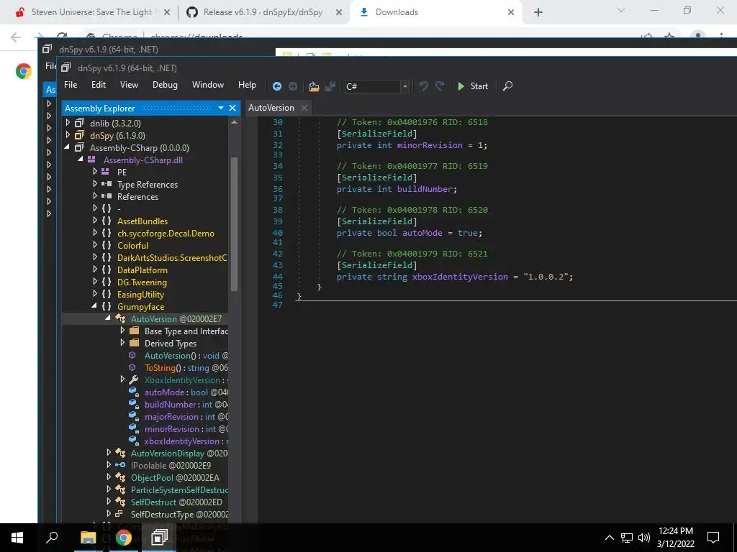Click the Assembly Explorer vertical scrollbar
Image resolution: width=737 pixels, height=552 pixels.
234,224
